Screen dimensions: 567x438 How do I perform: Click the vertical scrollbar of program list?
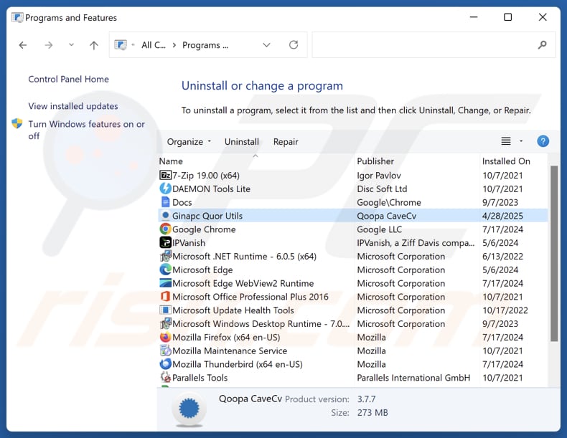click(x=553, y=251)
